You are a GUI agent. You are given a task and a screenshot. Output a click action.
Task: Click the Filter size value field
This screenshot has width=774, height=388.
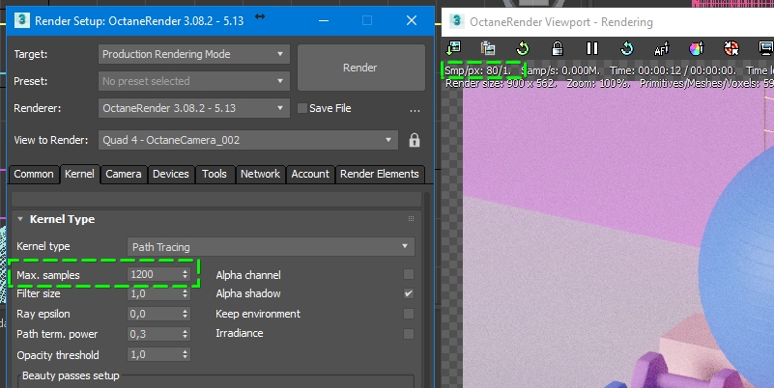pos(154,293)
